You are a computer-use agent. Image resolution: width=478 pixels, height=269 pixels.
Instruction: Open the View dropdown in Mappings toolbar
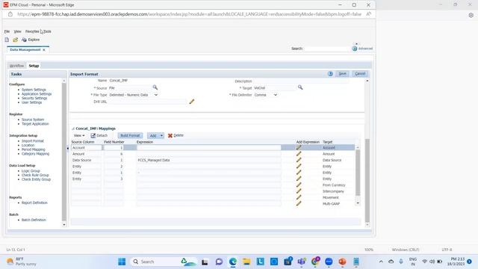click(x=79, y=135)
